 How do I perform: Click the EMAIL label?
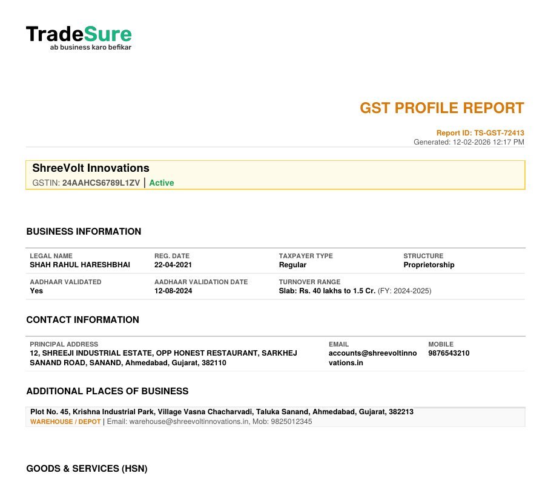pos(338,344)
